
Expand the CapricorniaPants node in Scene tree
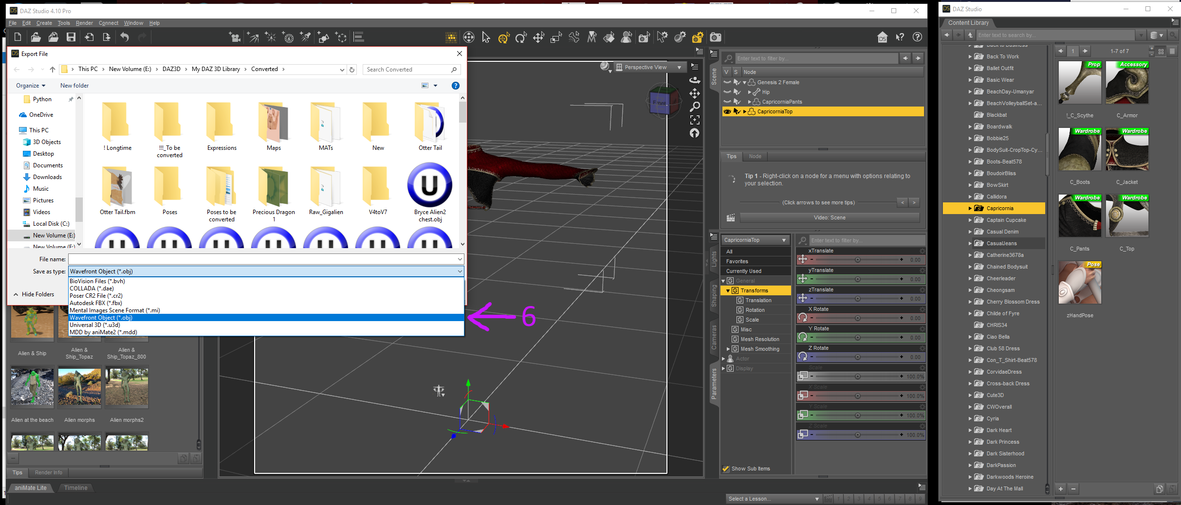[749, 102]
